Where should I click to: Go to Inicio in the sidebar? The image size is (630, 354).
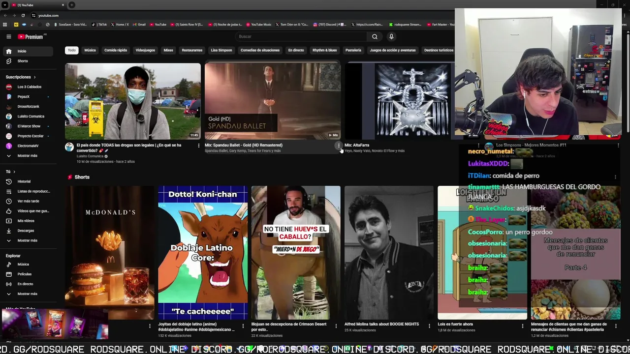coord(27,51)
